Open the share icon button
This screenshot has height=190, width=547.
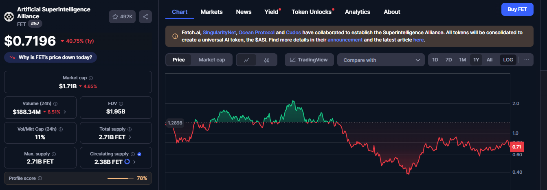[145, 17]
